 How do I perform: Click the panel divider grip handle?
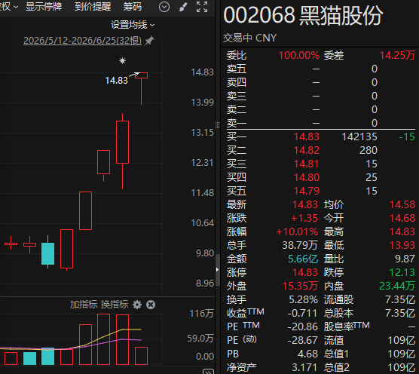[x=217, y=125]
